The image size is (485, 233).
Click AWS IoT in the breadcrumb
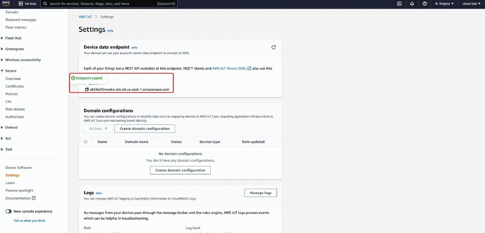point(85,17)
